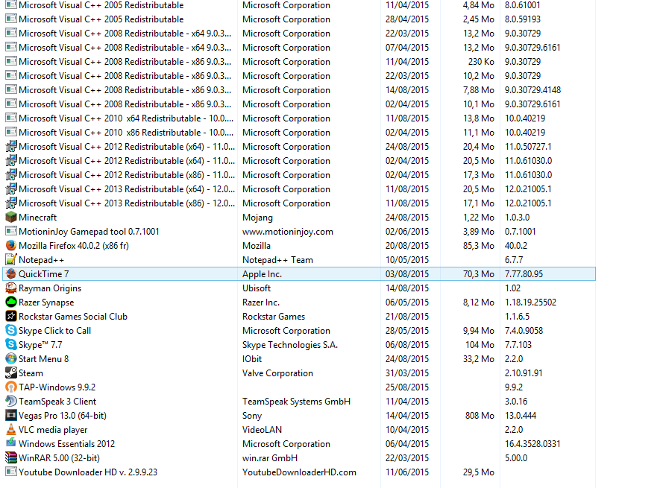Click publisher IObit
This screenshot has height=488, width=660.
click(252, 359)
